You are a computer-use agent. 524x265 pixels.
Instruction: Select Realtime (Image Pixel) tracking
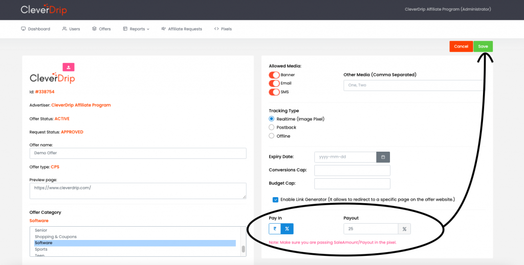(x=271, y=119)
